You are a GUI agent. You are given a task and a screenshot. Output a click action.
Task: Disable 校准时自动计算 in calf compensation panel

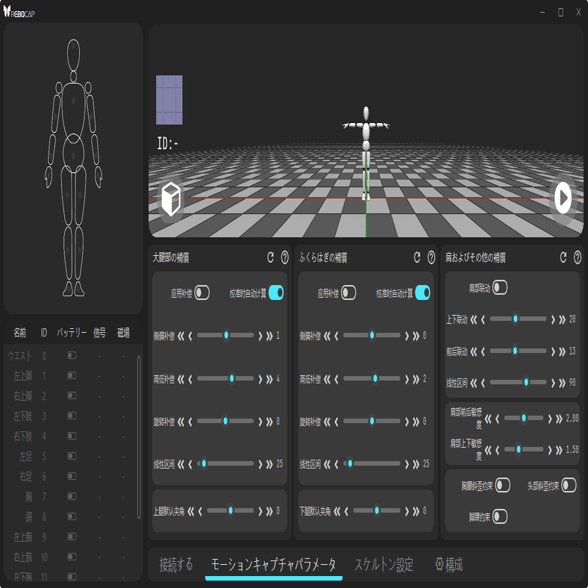coord(422,293)
